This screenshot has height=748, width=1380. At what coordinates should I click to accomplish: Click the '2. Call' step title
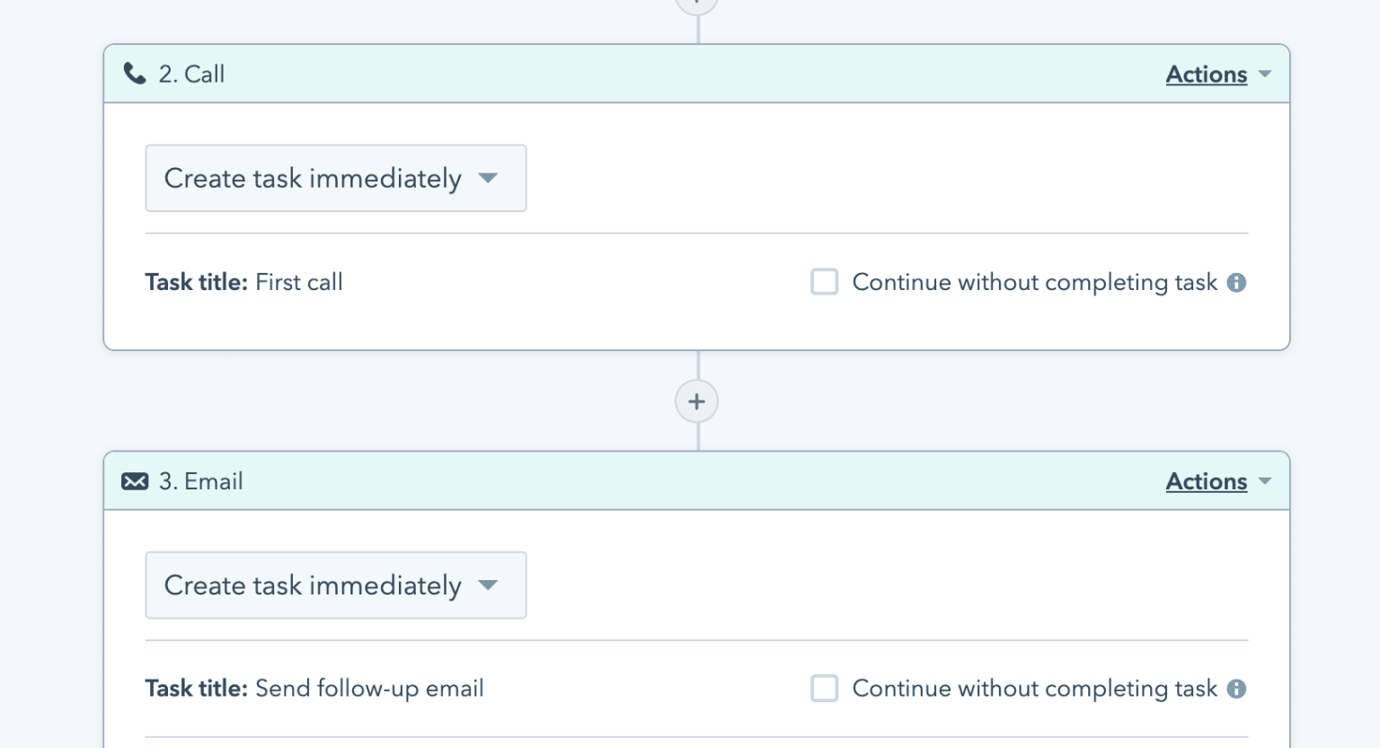point(191,75)
